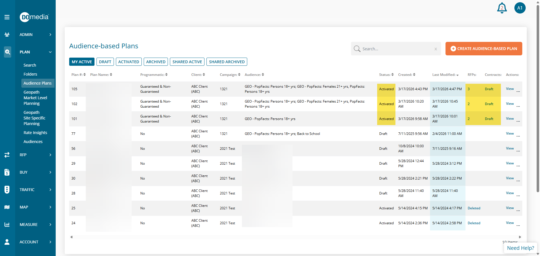Clear the search box with the x
540x256 pixels.
point(436,49)
